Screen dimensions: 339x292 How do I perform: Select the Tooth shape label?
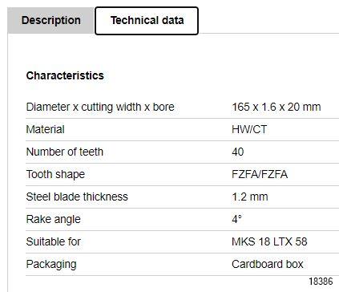point(55,175)
